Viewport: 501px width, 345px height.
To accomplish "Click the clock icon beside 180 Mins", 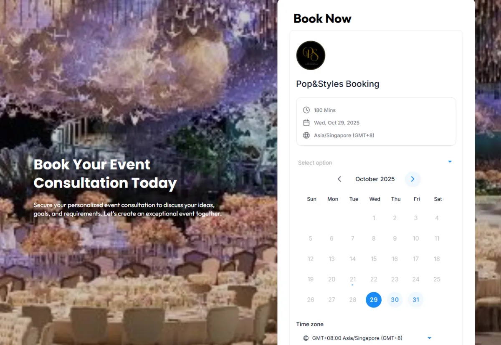I will point(306,110).
